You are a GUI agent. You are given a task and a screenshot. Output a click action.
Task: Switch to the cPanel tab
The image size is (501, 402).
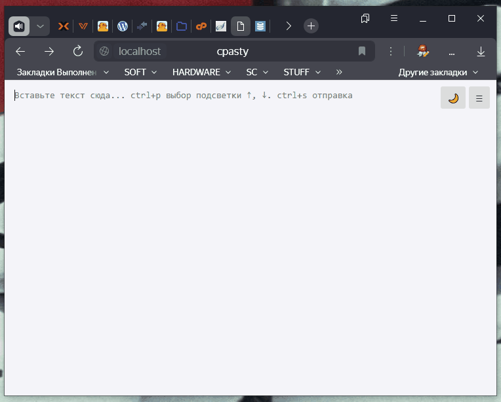pos(201,26)
